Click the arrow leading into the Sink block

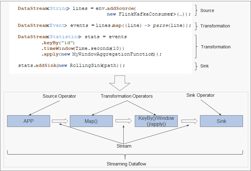pos(189,121)
